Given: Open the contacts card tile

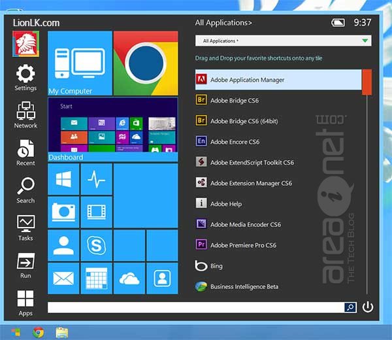Looking at the screenshot, I should click(162, 278).
